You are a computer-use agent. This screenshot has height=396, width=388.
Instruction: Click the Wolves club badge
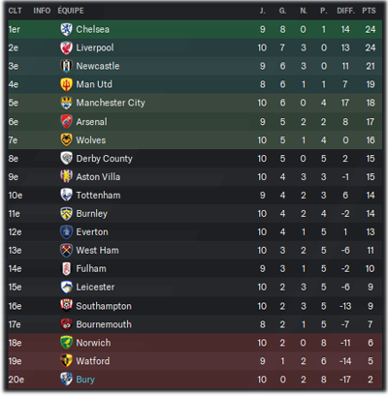[66, 140]
